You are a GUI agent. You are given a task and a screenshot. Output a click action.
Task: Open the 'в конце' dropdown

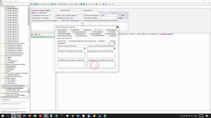click(x=123, y=18)
